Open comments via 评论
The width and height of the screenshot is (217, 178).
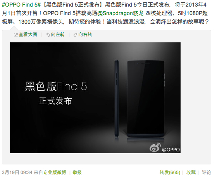point(206,173)
